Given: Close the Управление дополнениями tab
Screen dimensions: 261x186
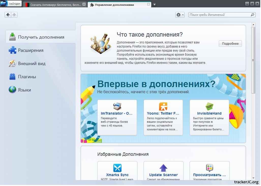Looking at the screenshot, I should (x=148, y=4).
